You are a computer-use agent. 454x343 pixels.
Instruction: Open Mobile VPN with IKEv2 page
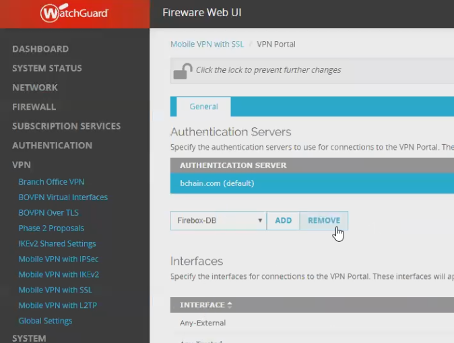[59, 274]
